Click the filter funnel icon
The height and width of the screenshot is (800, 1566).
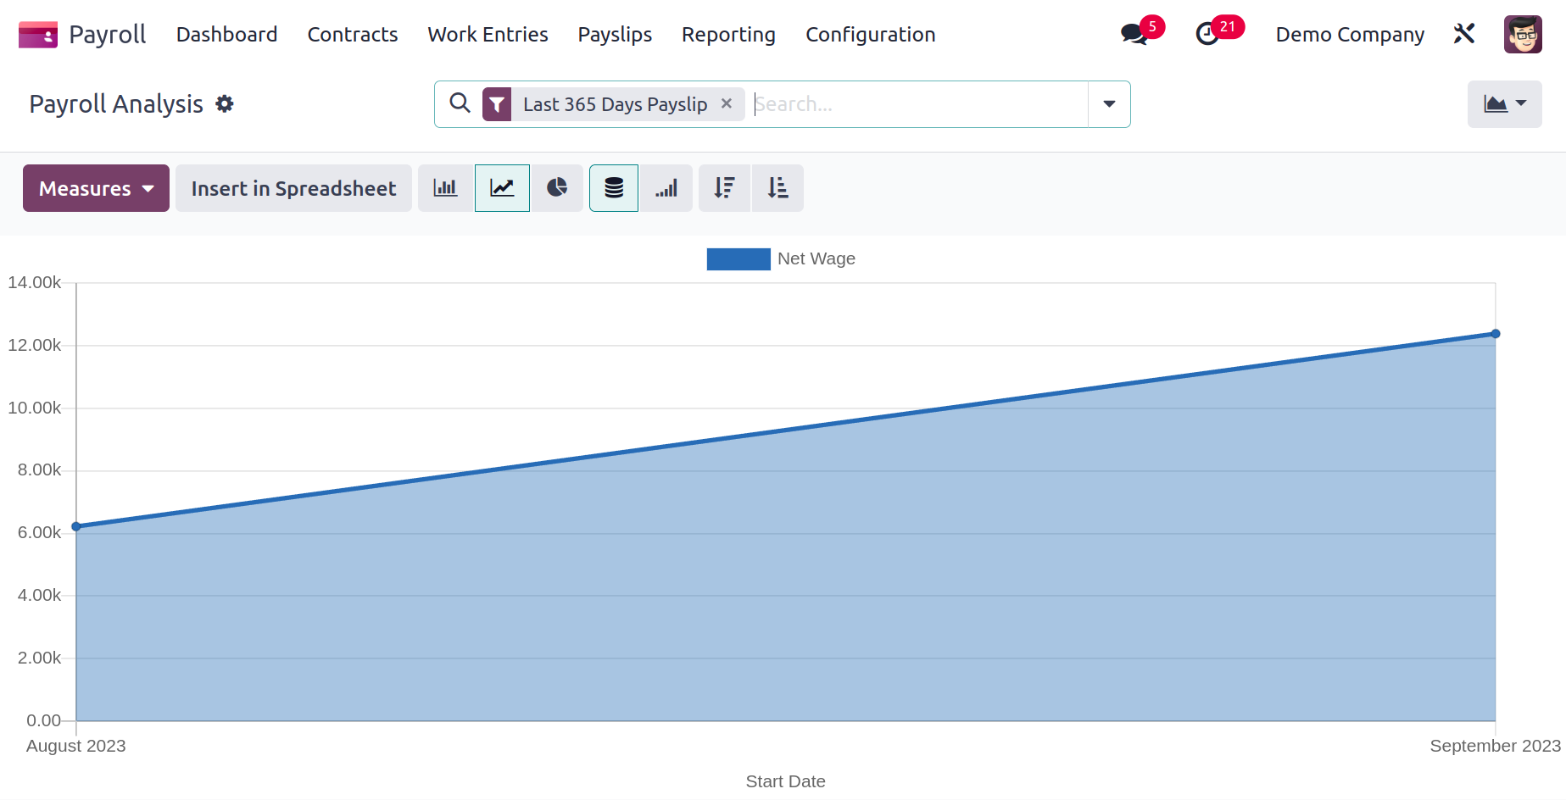pos(497,104)
